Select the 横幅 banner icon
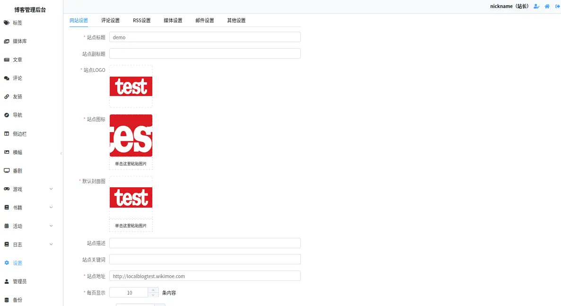Screen dimensions: 561x306 (x=6, y=152)
